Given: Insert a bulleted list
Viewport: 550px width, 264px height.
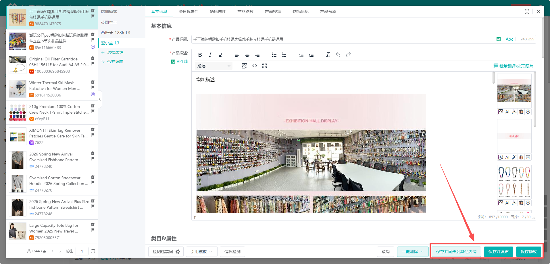Looking at the screenshot, I should click(x=274, y=55).
